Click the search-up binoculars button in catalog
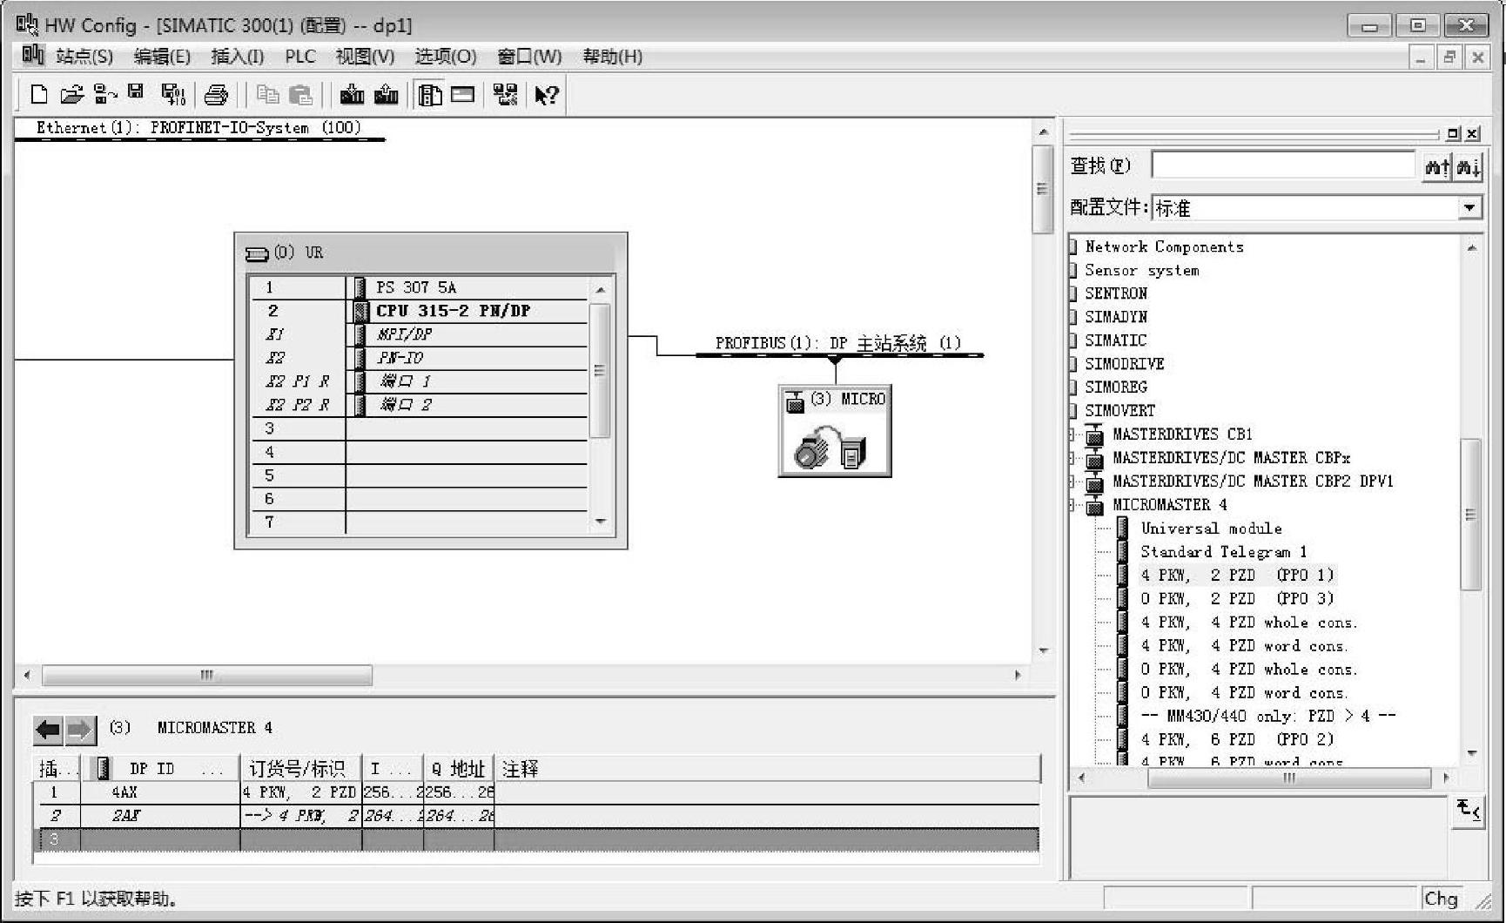Screen dimensions: 1506x923 click(1436, 165)
